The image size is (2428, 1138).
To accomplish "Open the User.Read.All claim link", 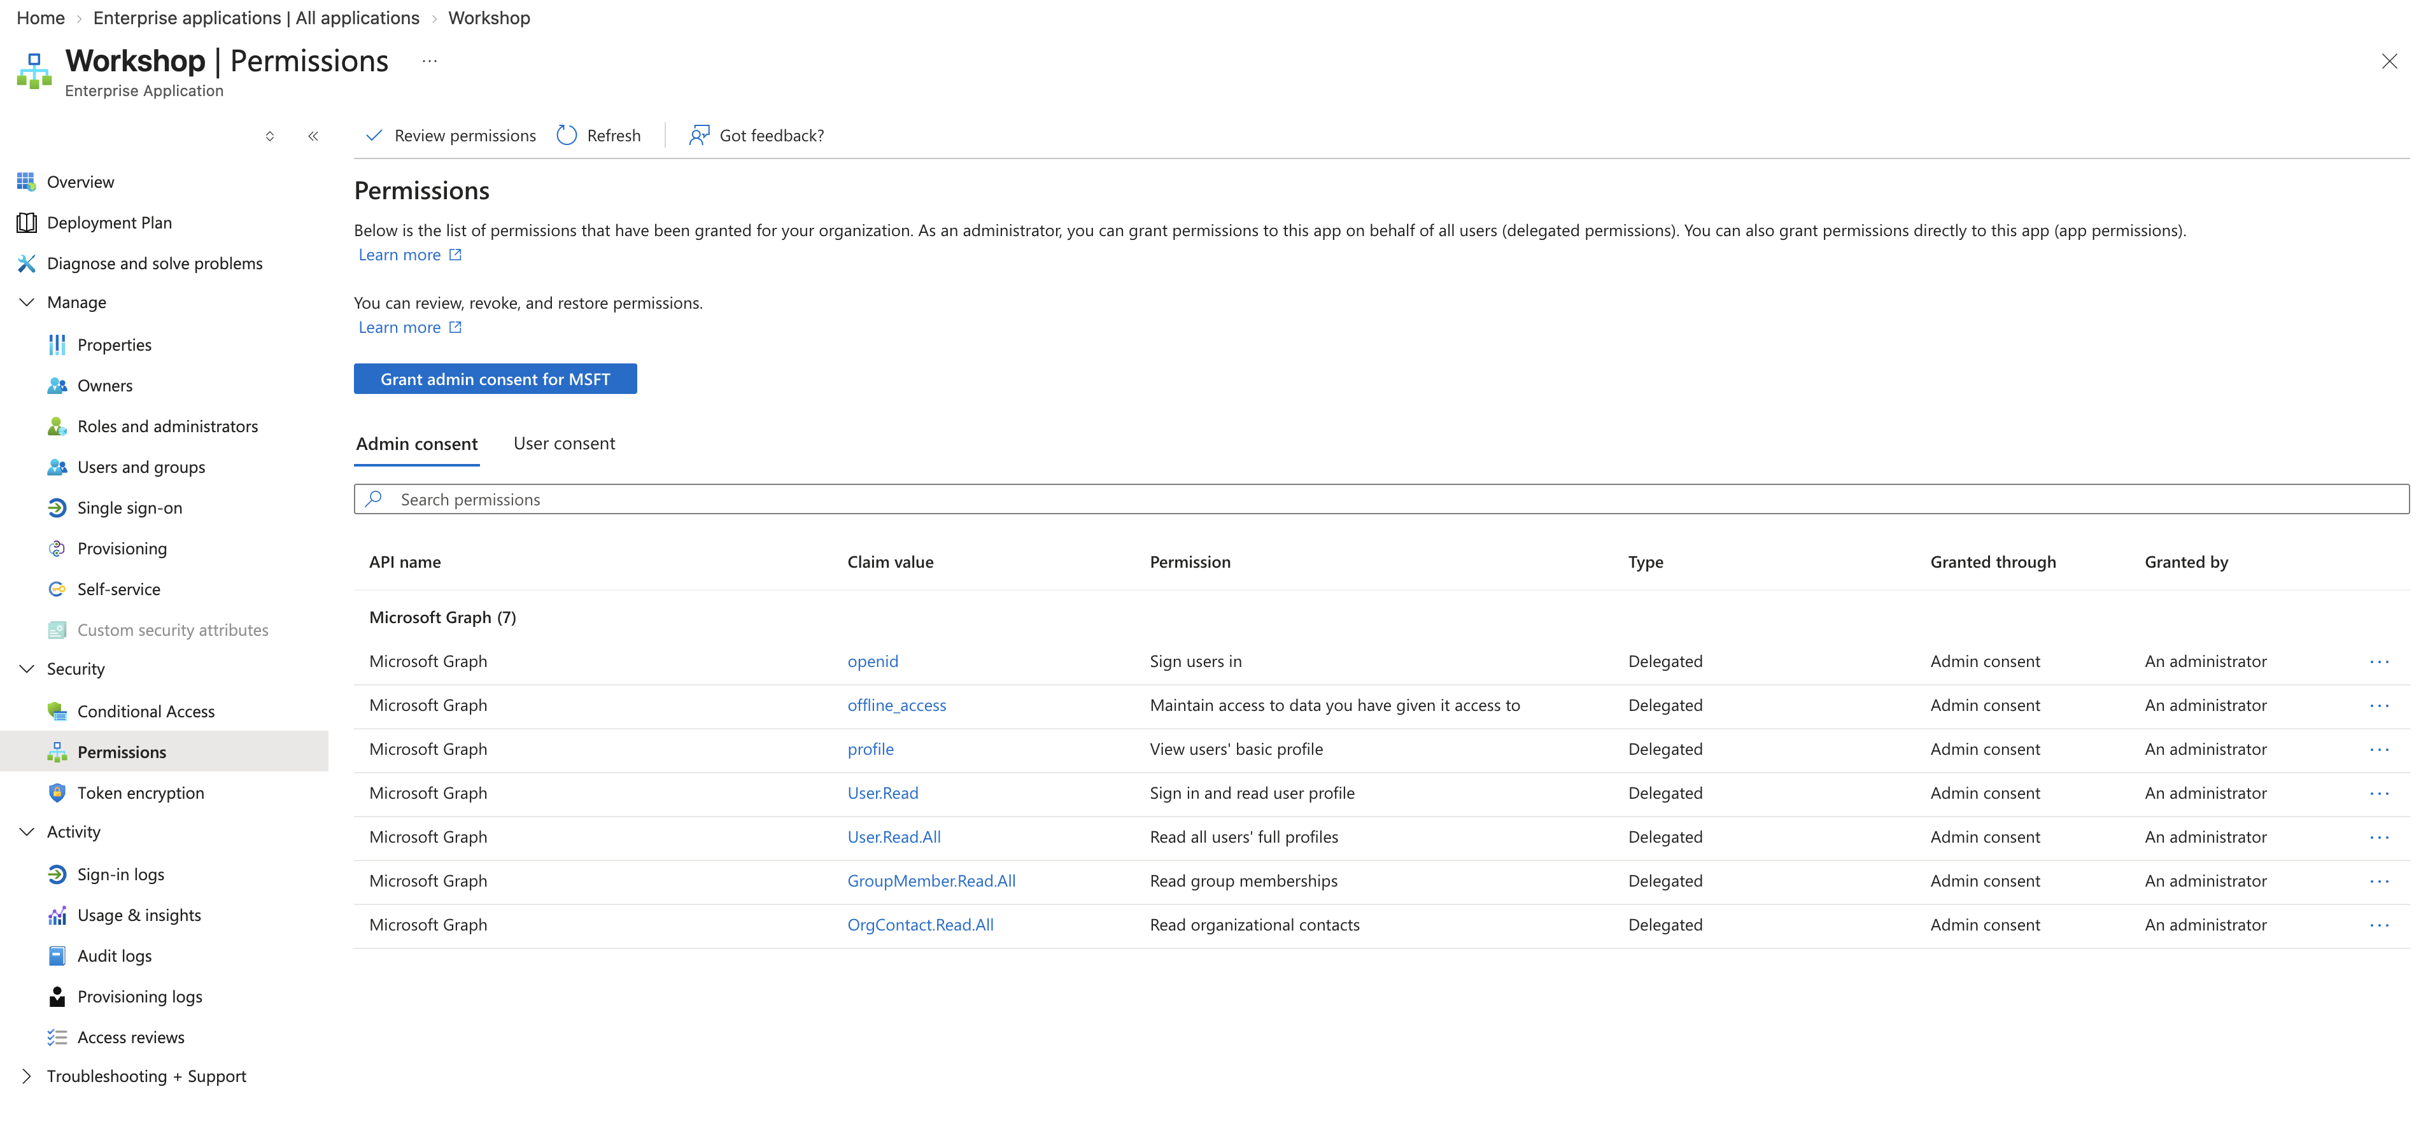I will pyautogui.click(x=894, y=838).
